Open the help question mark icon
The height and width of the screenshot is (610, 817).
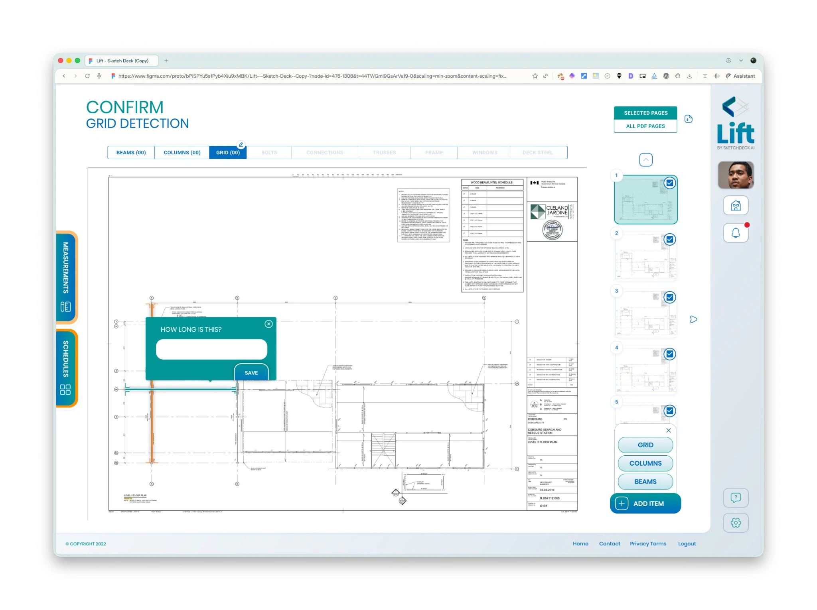point(736,498)
